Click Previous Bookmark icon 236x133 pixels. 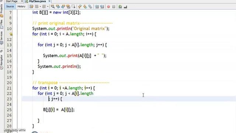[x=80, y=7]
